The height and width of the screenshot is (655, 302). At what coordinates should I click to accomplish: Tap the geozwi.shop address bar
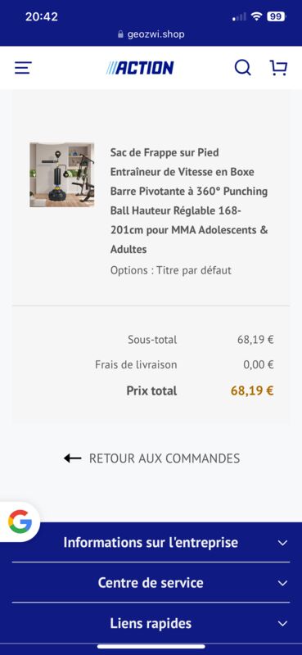point(151,34)
